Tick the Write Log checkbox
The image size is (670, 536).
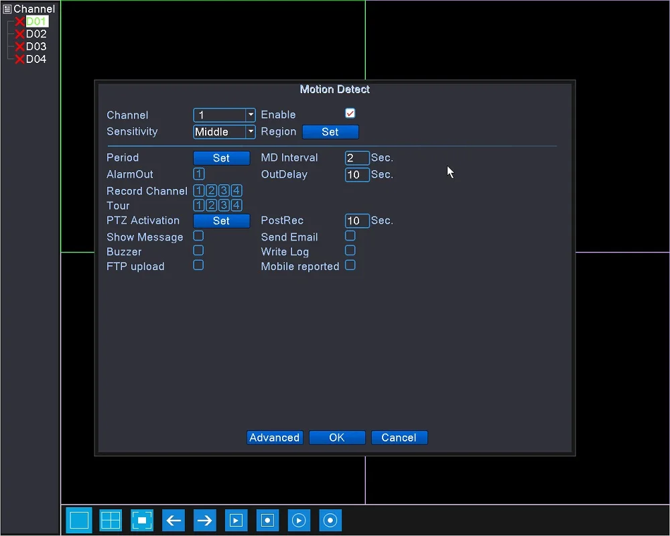(x=350, y=251)
